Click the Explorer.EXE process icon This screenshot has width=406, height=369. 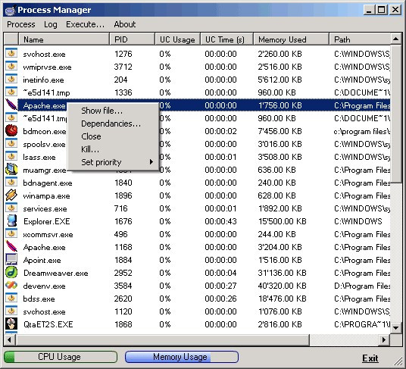[x=11, y=221]
